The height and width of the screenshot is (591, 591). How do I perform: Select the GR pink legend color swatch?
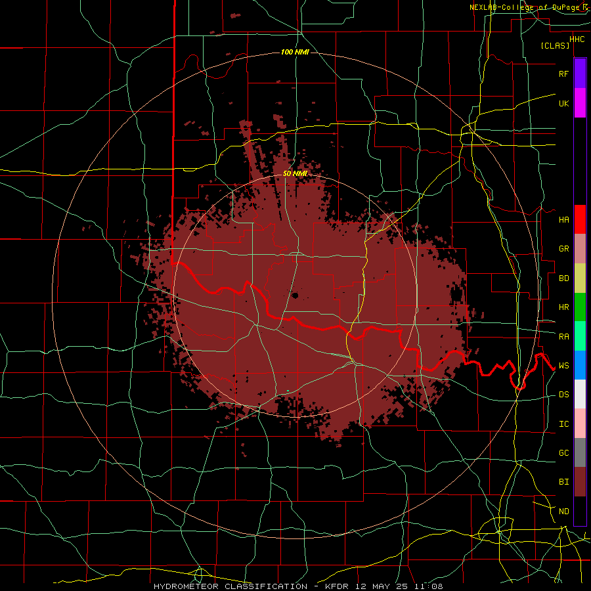coord(580,248)
